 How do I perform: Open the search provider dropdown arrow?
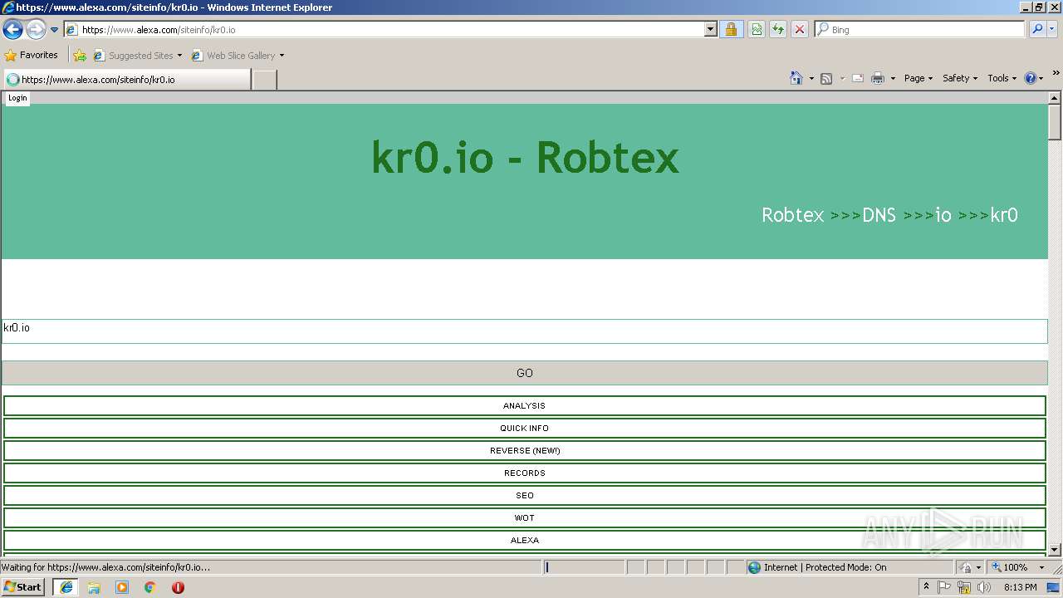coord(1052,30)
